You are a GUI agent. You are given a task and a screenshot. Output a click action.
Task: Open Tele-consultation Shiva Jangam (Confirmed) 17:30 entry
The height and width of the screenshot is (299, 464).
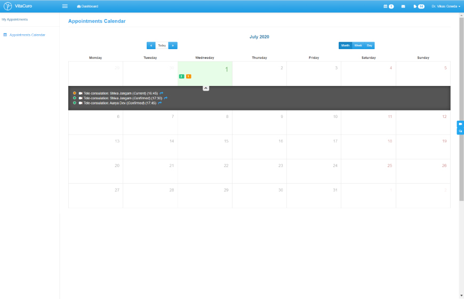point(123,98)
